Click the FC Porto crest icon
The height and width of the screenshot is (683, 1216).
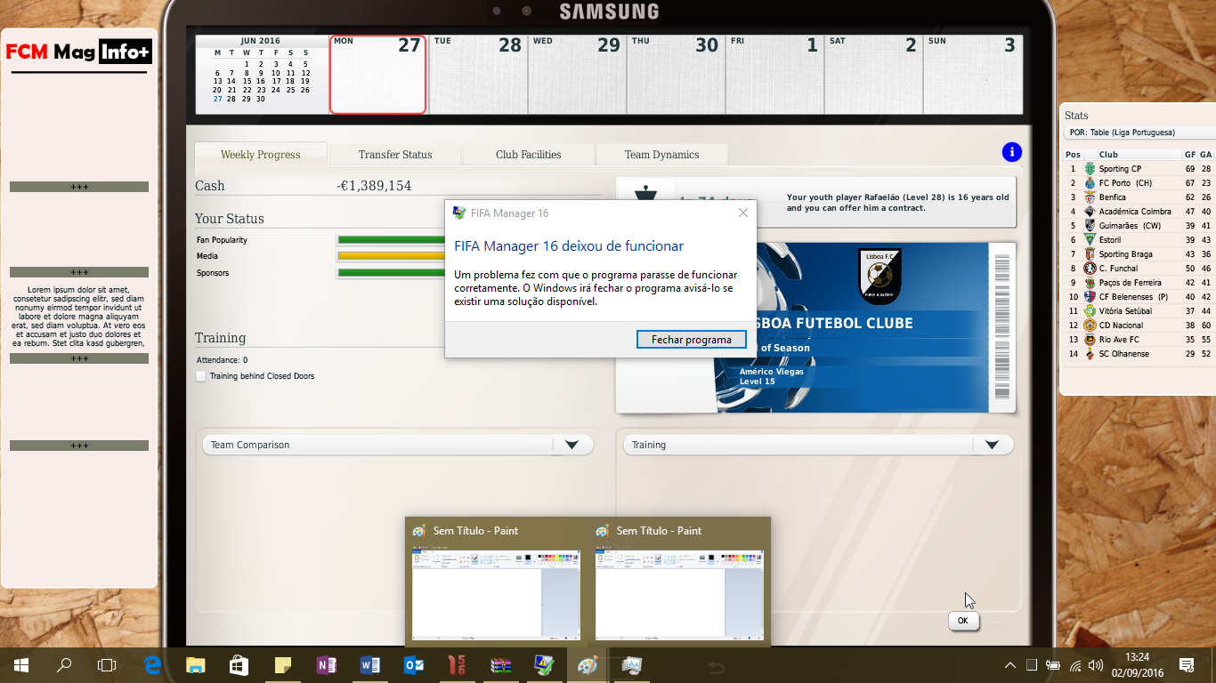click(x=1090, y=182)
